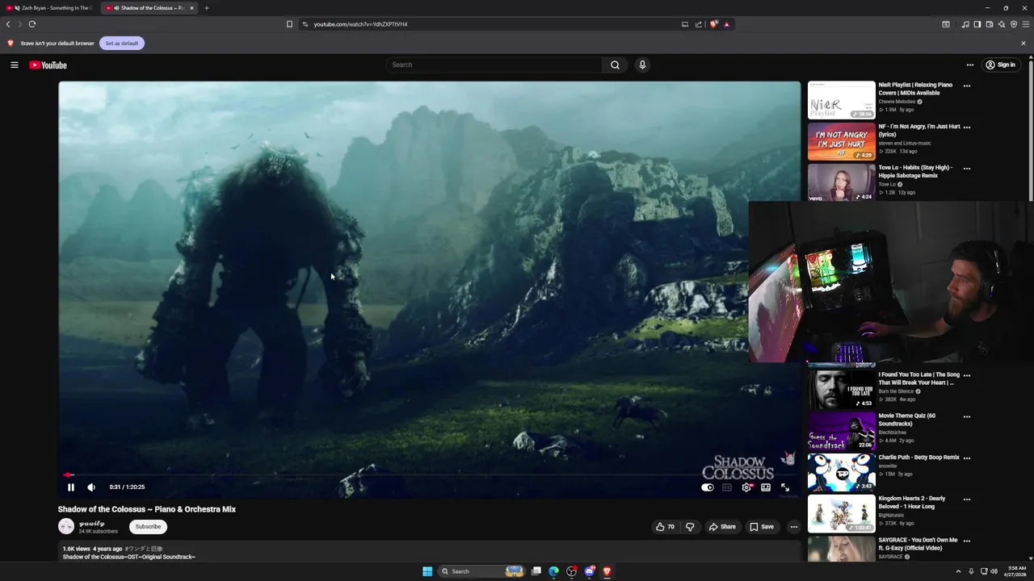Open Brave VPN shield icon
This screenshot has width=1034, height=581.
(1014, 24)
